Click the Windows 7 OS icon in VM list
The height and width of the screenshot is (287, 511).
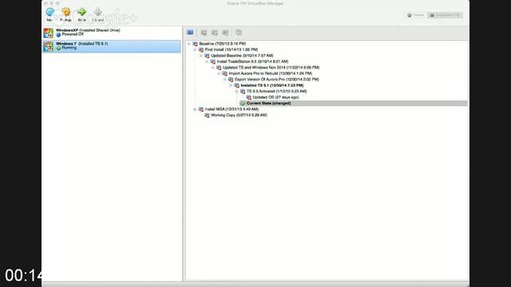coord(48,46)
